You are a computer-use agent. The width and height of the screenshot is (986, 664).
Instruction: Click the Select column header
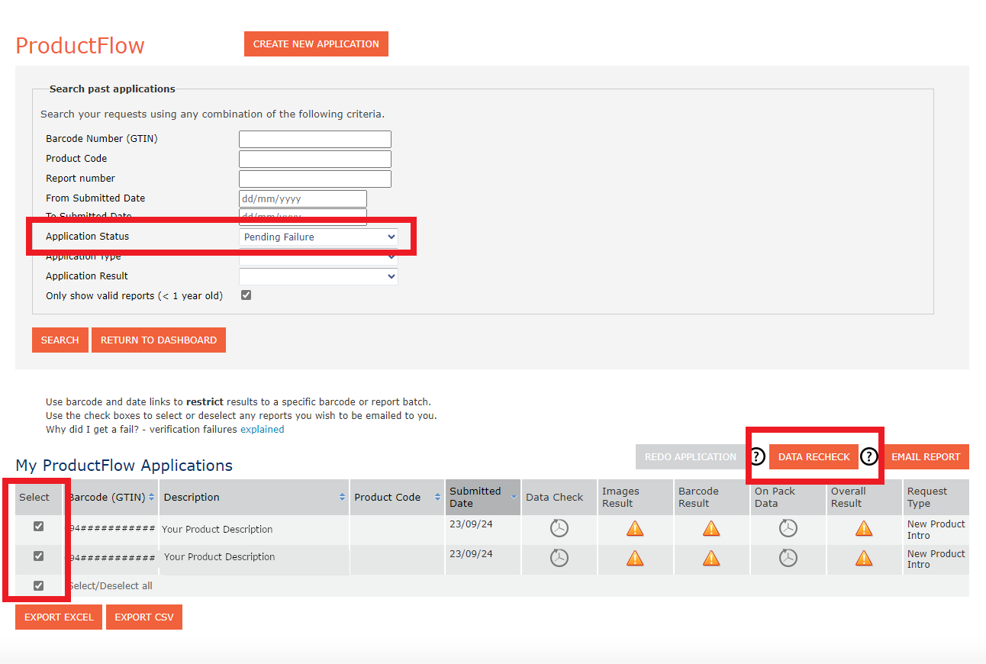click(x=34, y=498)
